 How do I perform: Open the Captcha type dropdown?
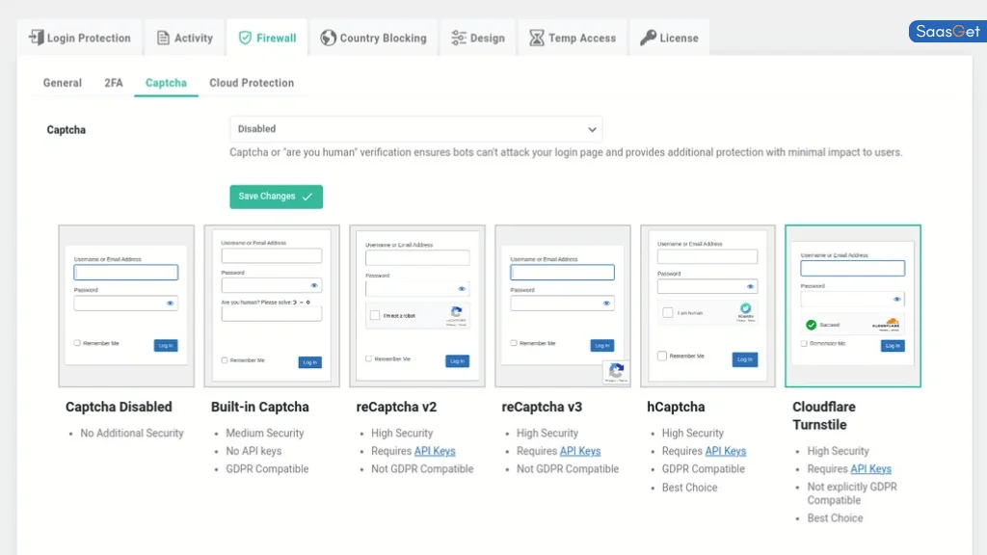pyautogui.click(x=416, y=129)
